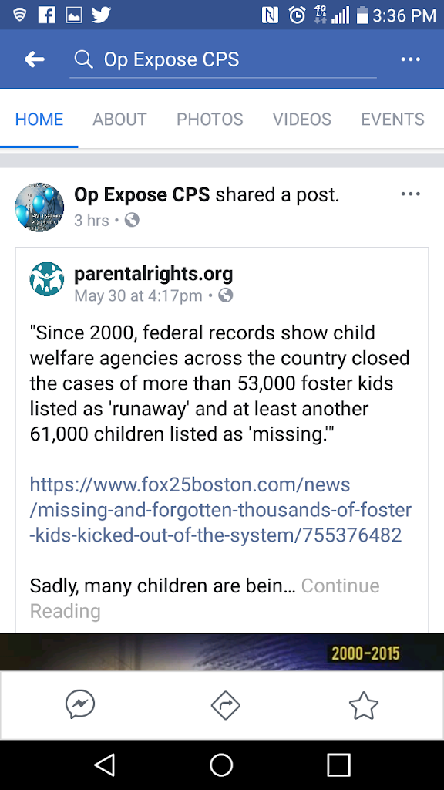The height and width of the screenshot is (790, 444).
Task: Tap Android Home circle button
Action: pyautogui.click(x=221, y=765)
